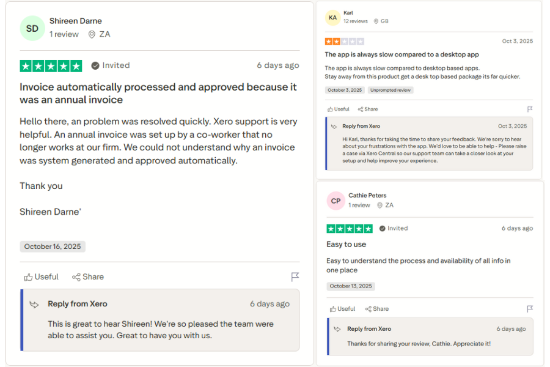Click the Reply from Xero heading under Shireen's review
The width and height of the screenshot is (550, 367).
tap(77, 303)
